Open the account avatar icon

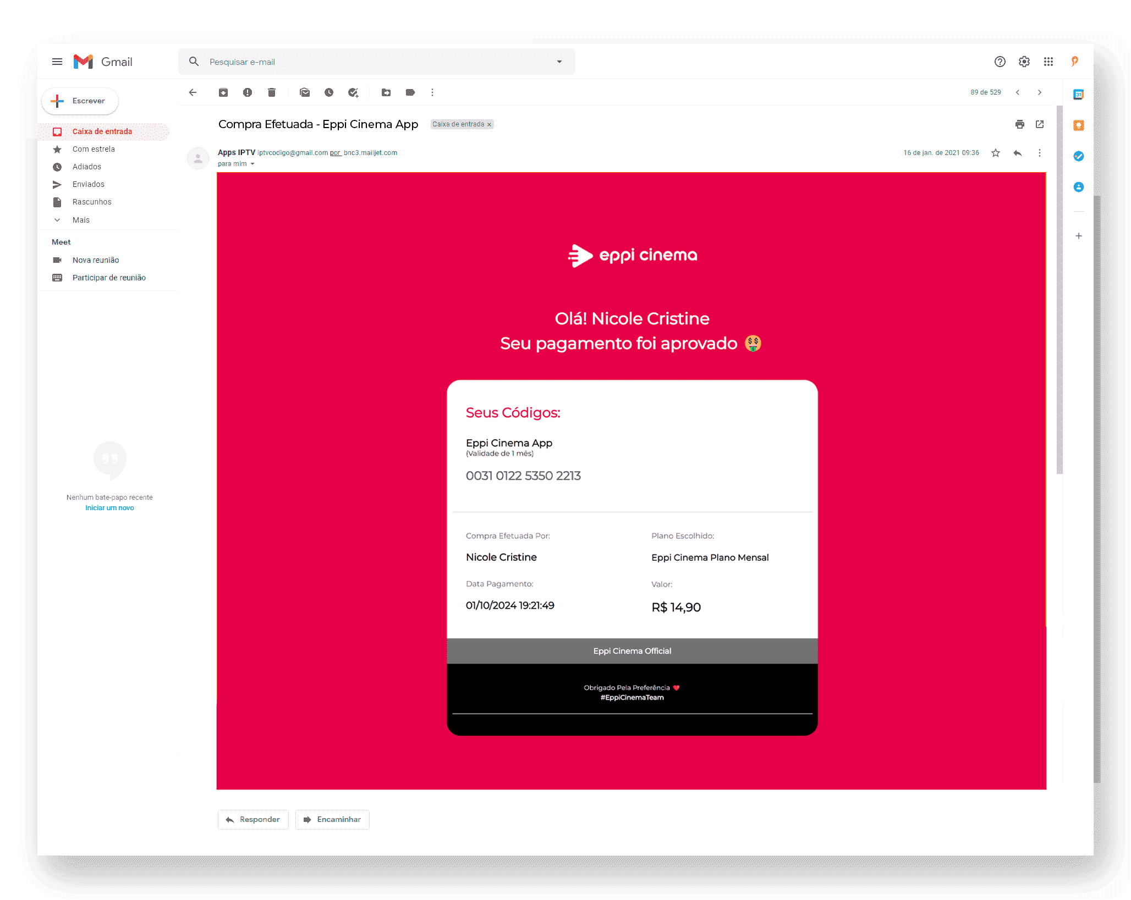click(1074, 62)
